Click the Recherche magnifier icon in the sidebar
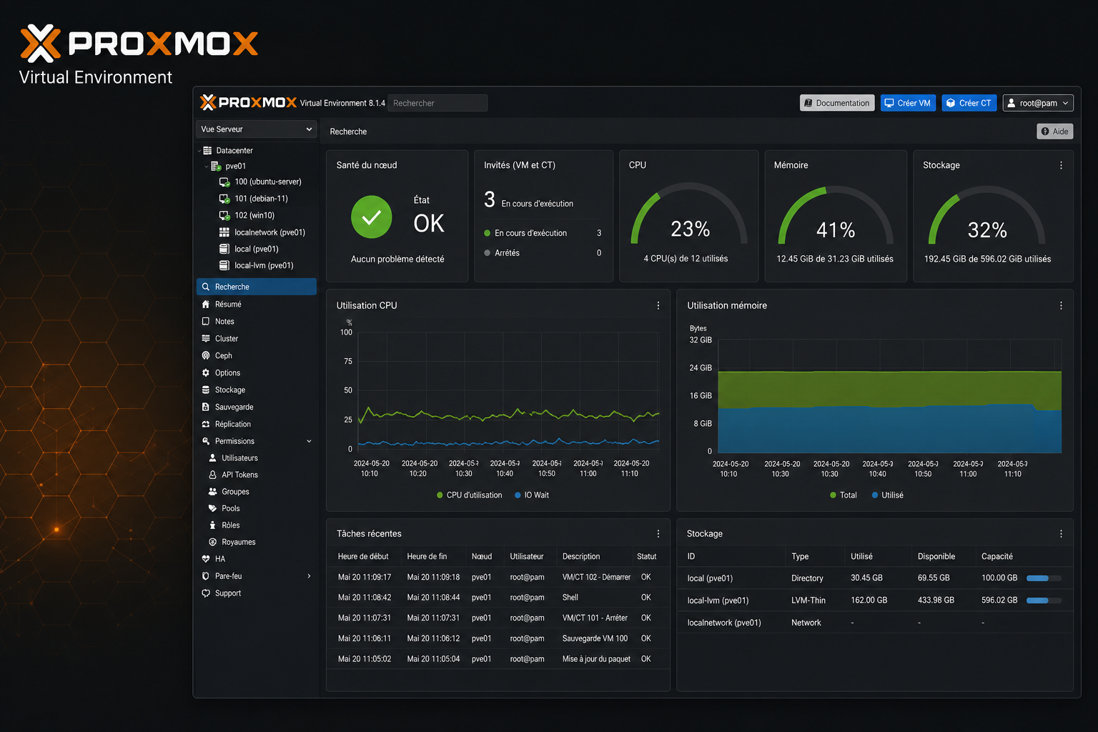This screenshot has height=732, width=1098. point(206,287)
